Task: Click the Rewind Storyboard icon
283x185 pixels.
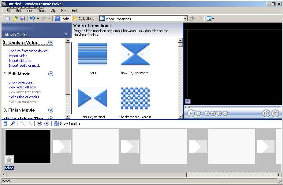Action: coord(39,123)
